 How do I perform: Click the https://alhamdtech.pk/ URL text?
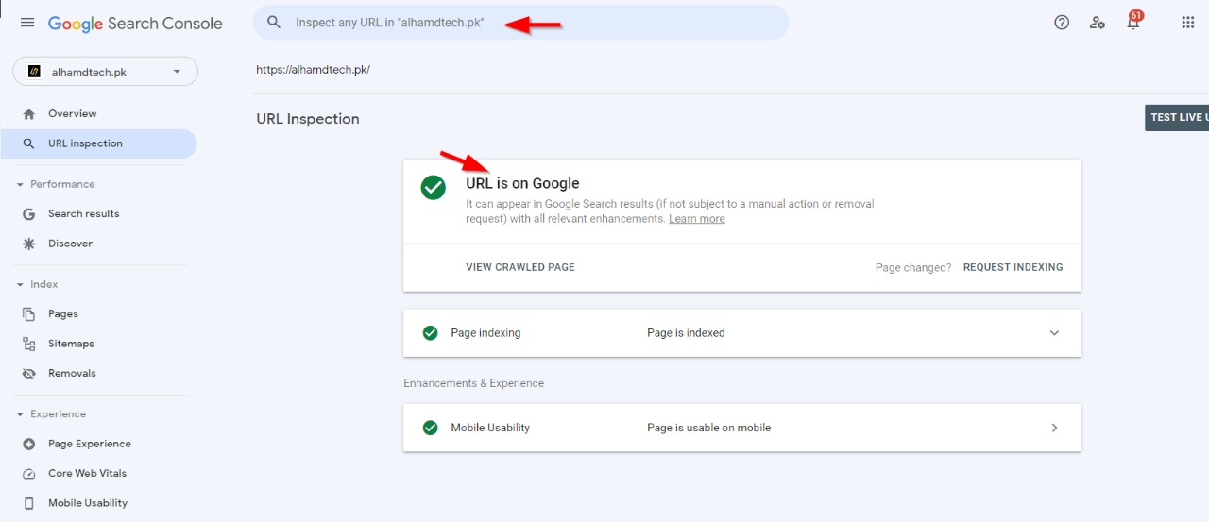(313, 70)
